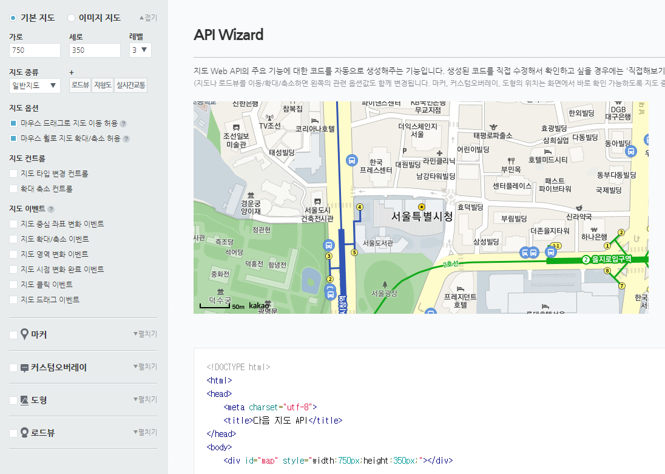
Task: Click 서울특별시청 label on map
Action: [x=422, y=217]
